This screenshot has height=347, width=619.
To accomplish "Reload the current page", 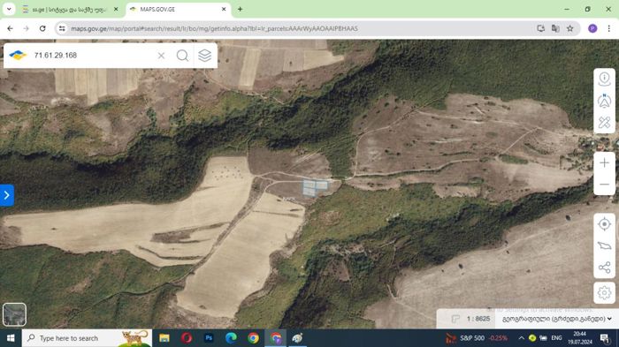I will 42,28.
